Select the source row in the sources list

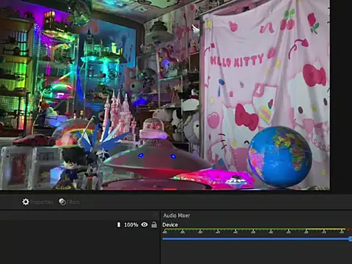pyautogui.click(x=79, y=224)
